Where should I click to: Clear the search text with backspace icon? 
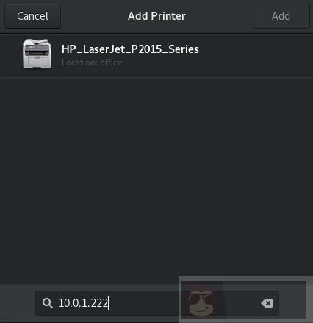coord(267,303)
